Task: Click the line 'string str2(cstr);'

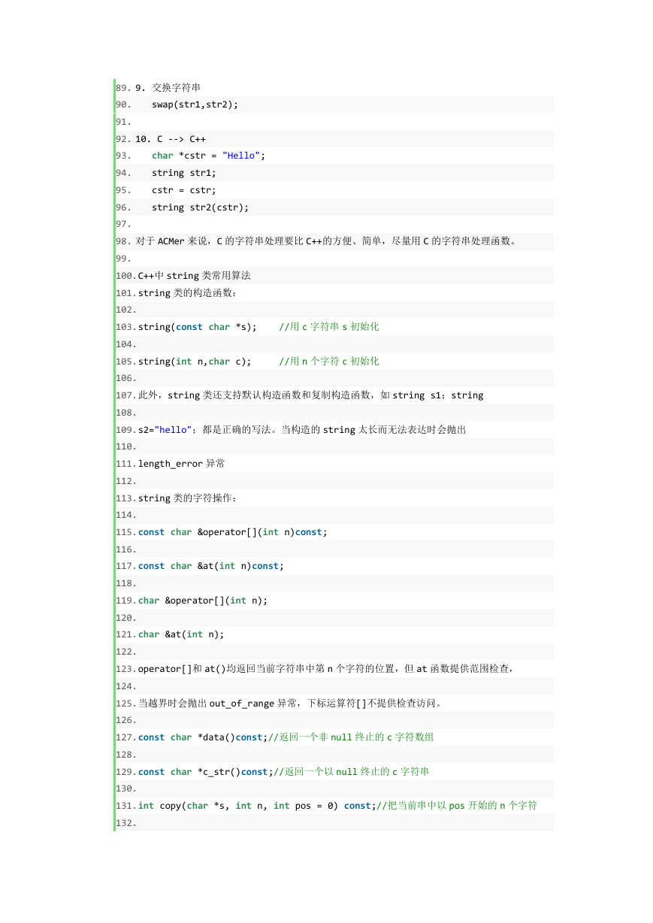Action: (200, 207)
